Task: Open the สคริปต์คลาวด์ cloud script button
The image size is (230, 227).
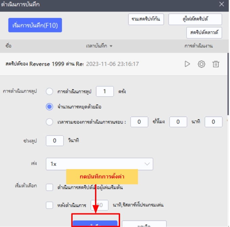Action: pyautogui.click(x=204, y=33)
